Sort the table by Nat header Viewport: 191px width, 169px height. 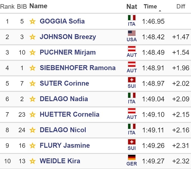click(x=132, y=6)
